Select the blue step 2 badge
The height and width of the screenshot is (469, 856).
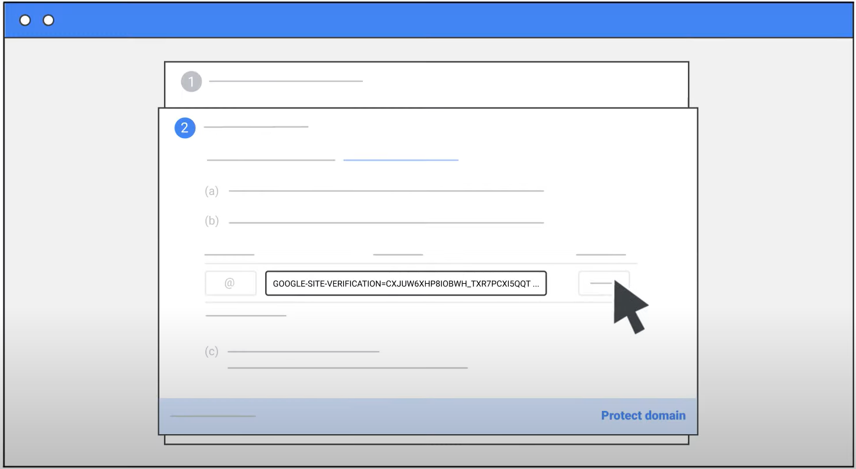tap(185, 128)
